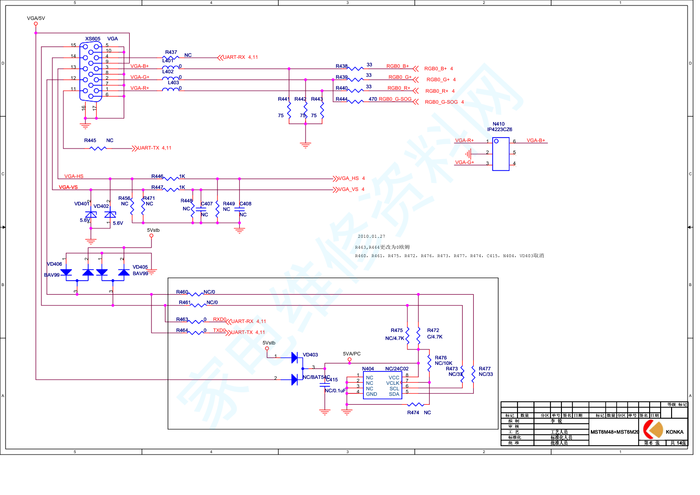Screen dimensions: 700x495
Task: Click the VGA-VS net name
Action: click(x=68, y=187)
